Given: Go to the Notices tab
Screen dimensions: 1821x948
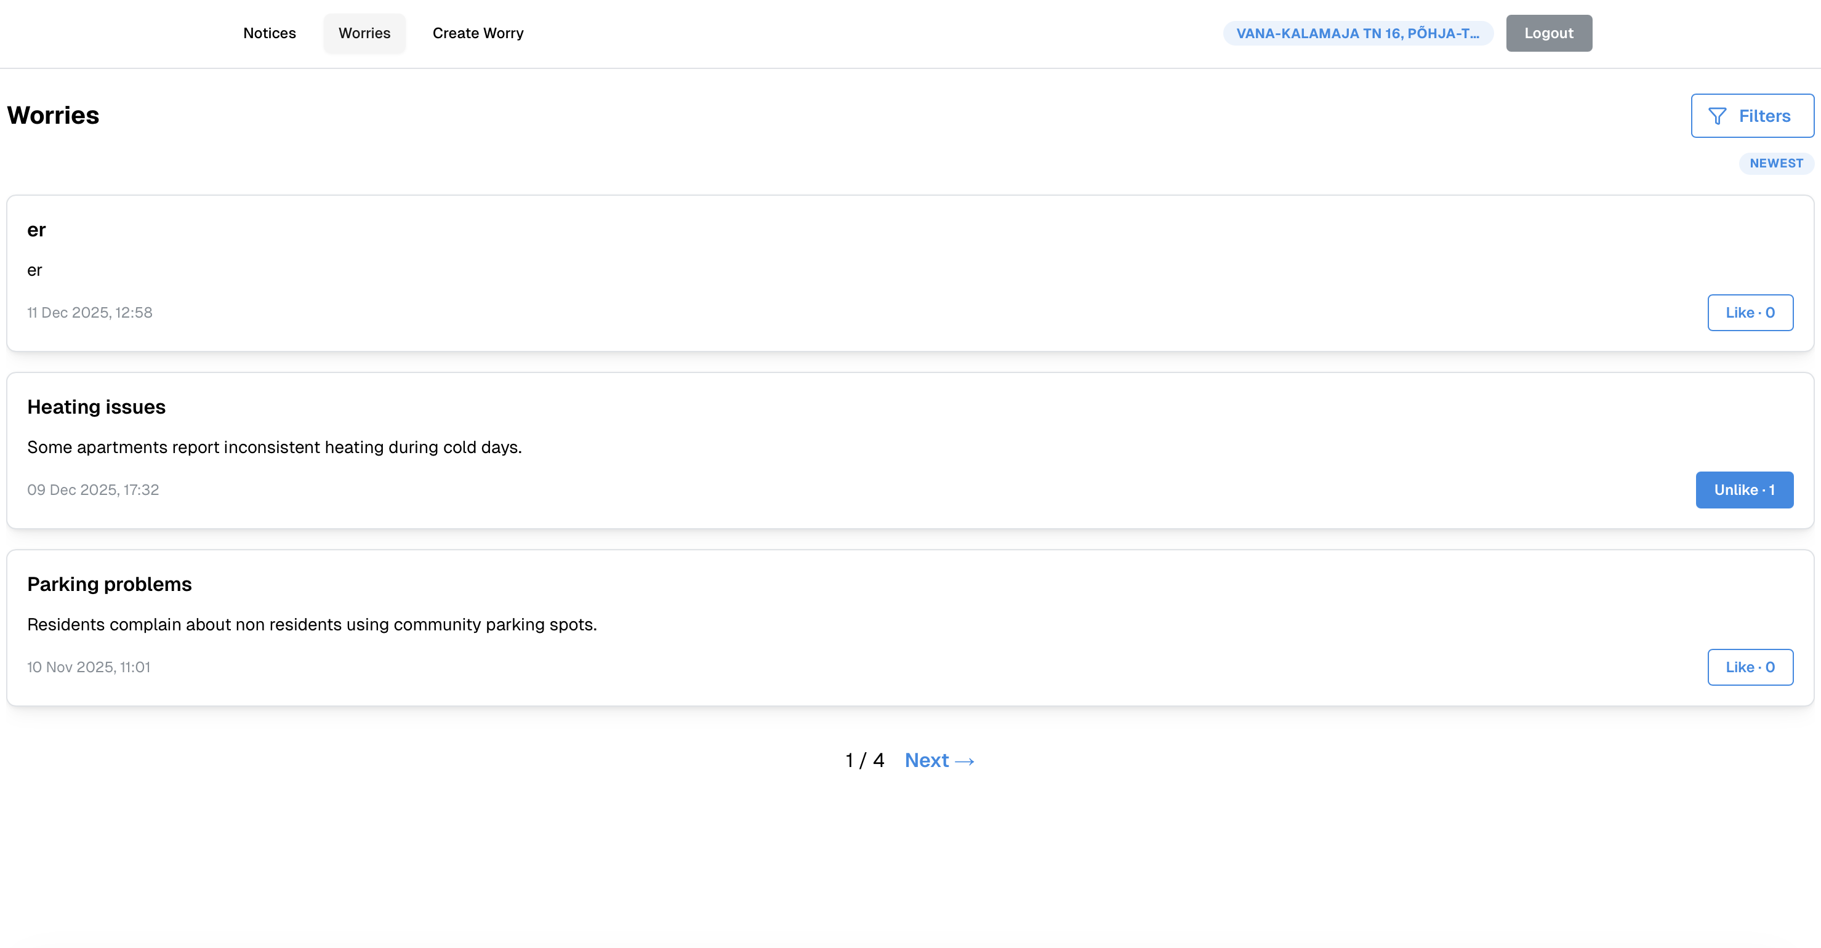Looking at the screenshot, I should point(269,33).
